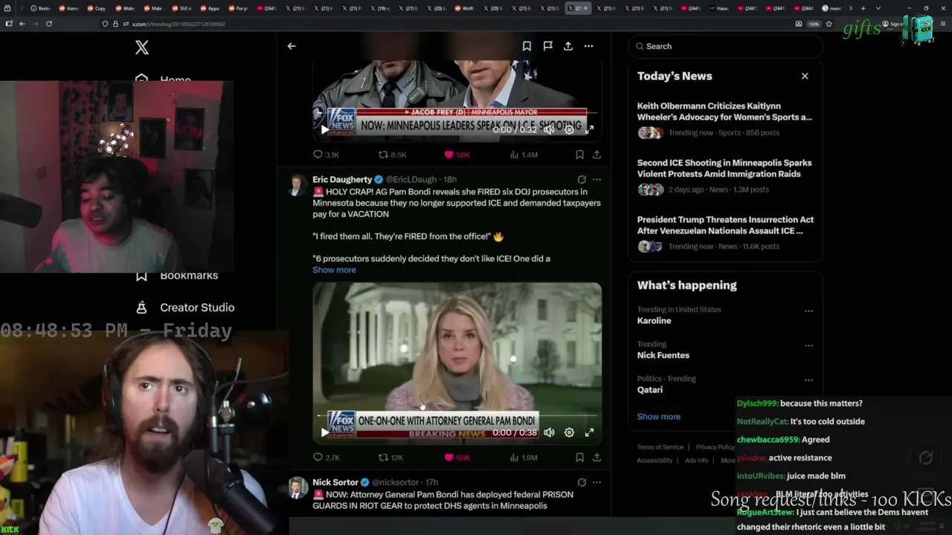Toggle bookmark in the trending page header
Screen dimensions: 952x535
tap(527, 46)
